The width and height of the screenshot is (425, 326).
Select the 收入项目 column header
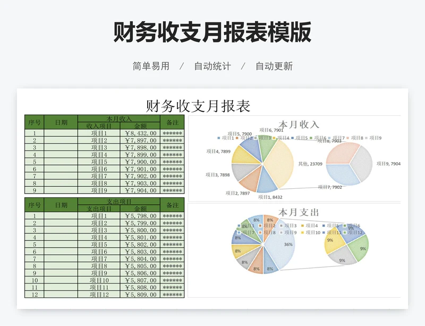[99, 126]
